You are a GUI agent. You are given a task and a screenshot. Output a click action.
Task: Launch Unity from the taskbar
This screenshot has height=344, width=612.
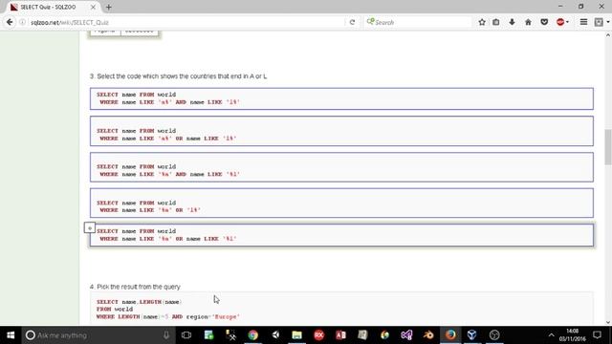pos(275,335)
